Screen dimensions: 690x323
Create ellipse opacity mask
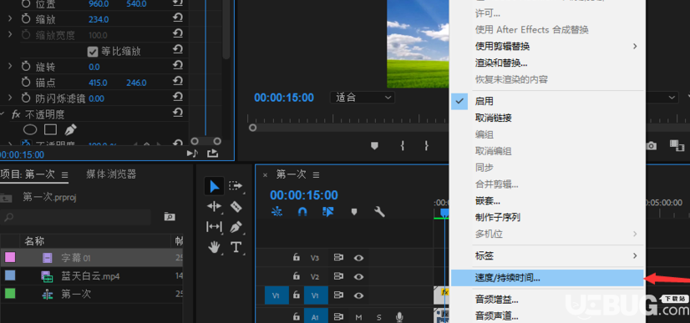[x=30, y=129]
